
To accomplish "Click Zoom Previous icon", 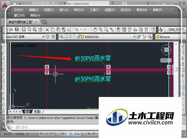I will tap(112, 29).
